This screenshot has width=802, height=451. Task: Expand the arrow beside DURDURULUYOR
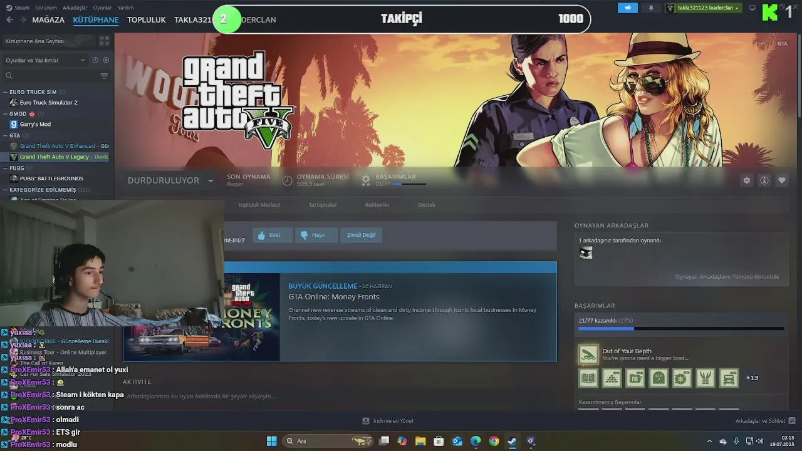(x=211, y=180)
